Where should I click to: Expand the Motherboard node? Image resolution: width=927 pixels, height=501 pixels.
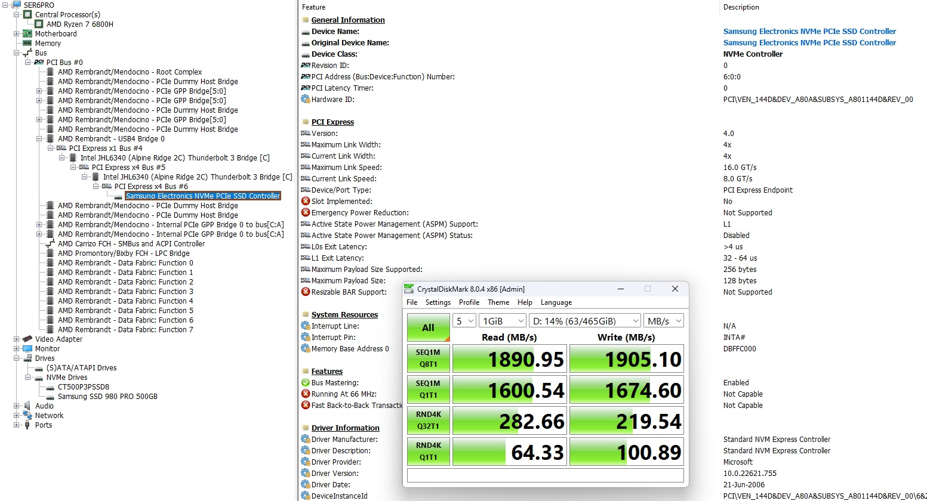pyautogui.click(x=17, y=33)
